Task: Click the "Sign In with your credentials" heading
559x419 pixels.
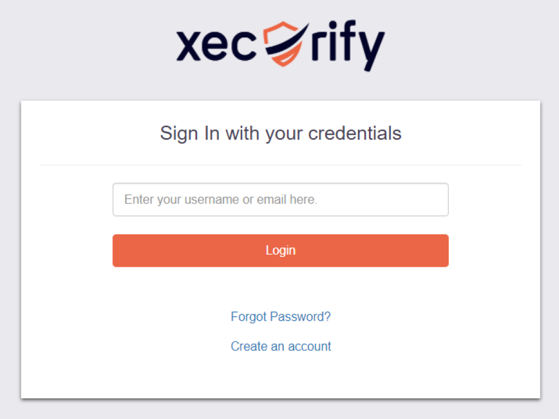Action: (x=281, y=134)
